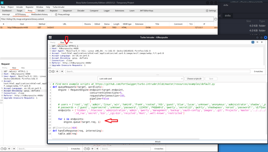
Task: Select Pretty view in main Request panel
Action: click(x=5, y=68)
